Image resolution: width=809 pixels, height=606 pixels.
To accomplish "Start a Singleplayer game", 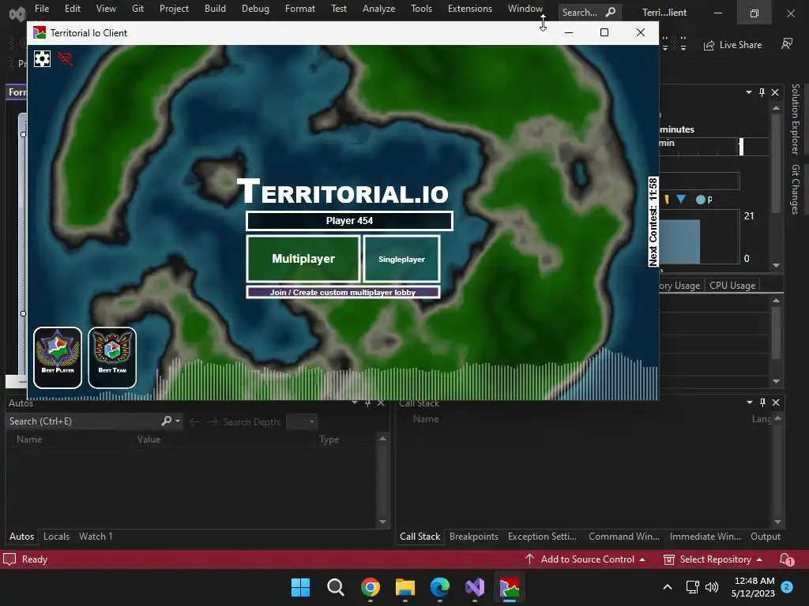I will click(x=401, y=259).
